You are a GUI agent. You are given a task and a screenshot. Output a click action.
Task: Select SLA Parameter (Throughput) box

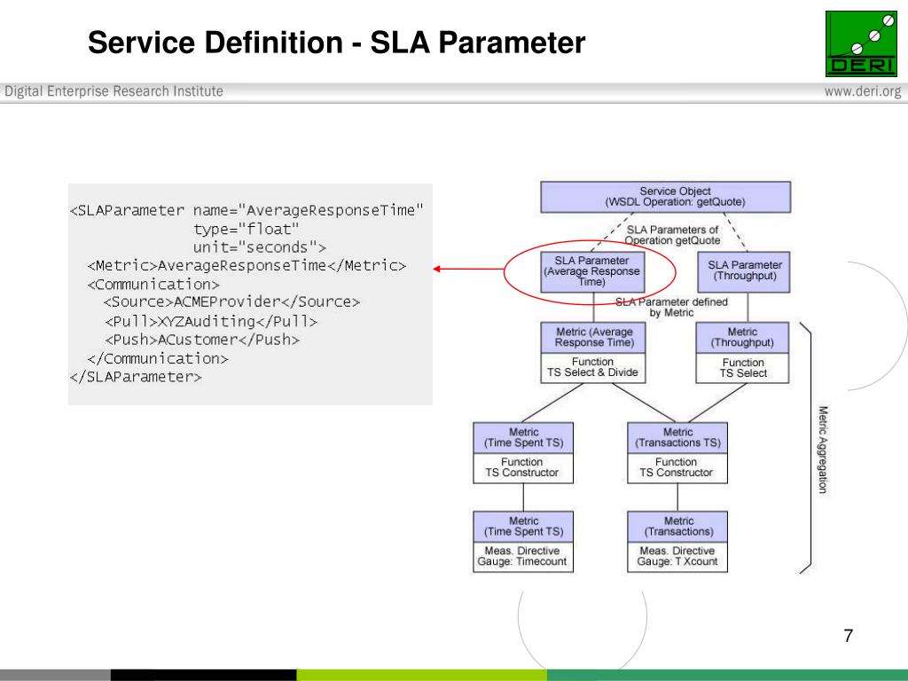click(x=744, y=271)
